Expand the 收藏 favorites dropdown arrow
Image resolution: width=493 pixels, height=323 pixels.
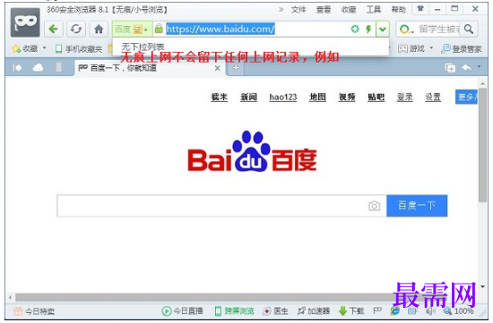[x=44, y=48]
